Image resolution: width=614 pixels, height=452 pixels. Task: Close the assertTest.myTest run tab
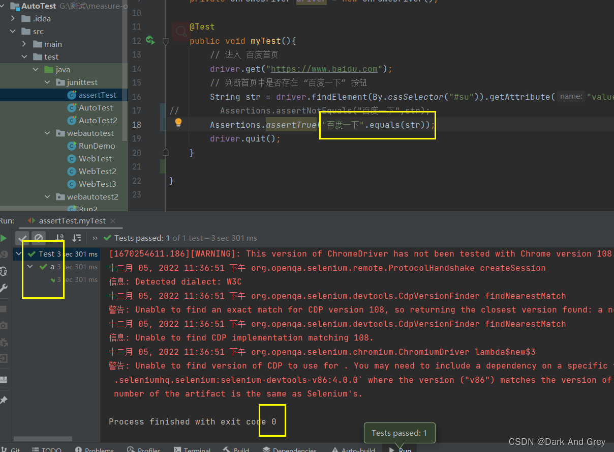[113, 221]
